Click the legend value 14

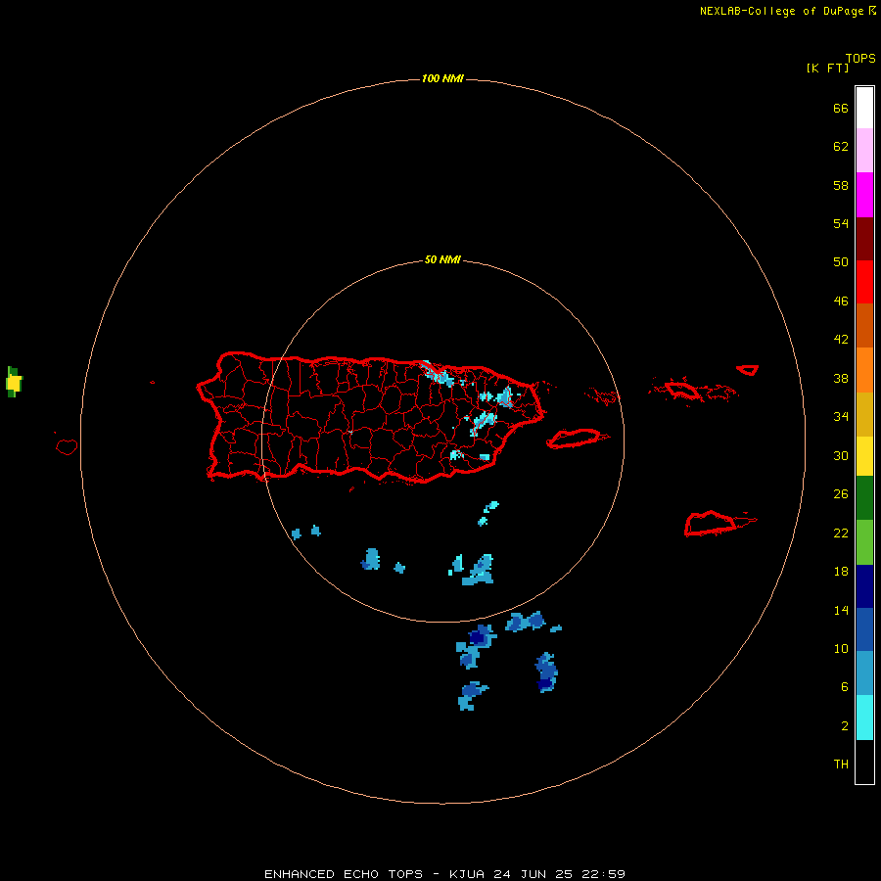841,610
